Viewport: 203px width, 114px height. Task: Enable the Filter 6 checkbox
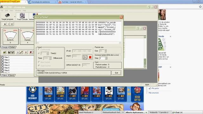click(2, 70)
